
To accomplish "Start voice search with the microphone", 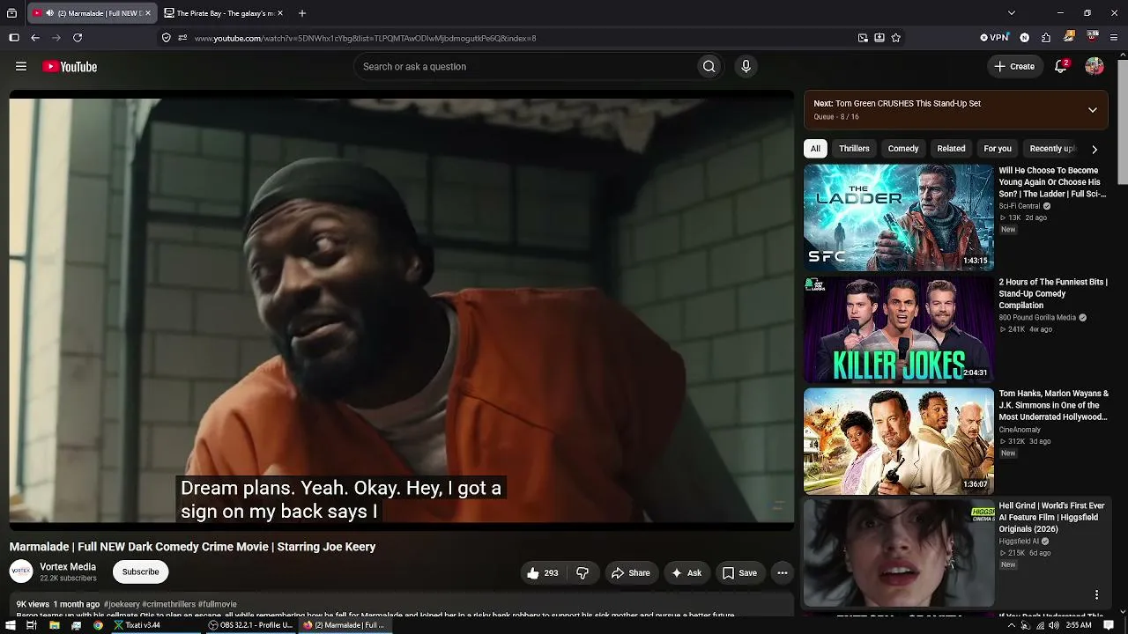I will coord(746,67).
